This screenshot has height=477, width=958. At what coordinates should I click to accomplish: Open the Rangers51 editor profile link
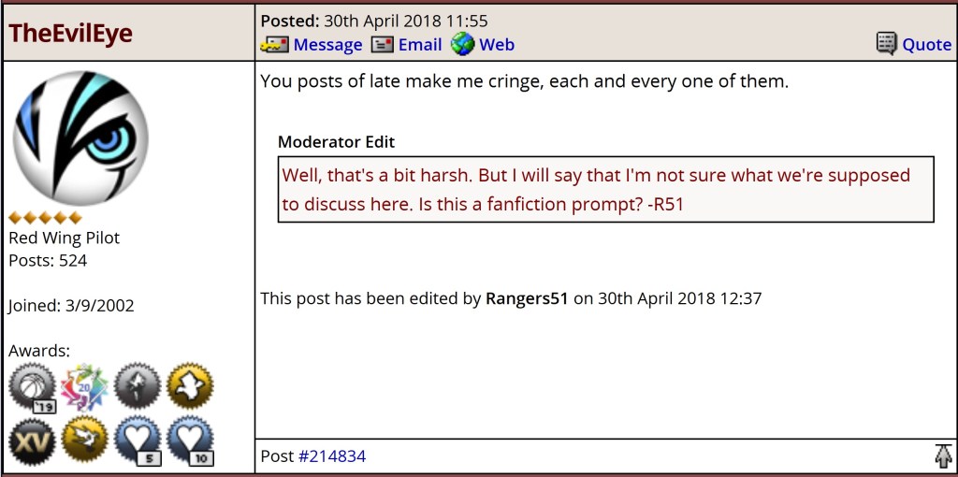click(x=527, y=299)
